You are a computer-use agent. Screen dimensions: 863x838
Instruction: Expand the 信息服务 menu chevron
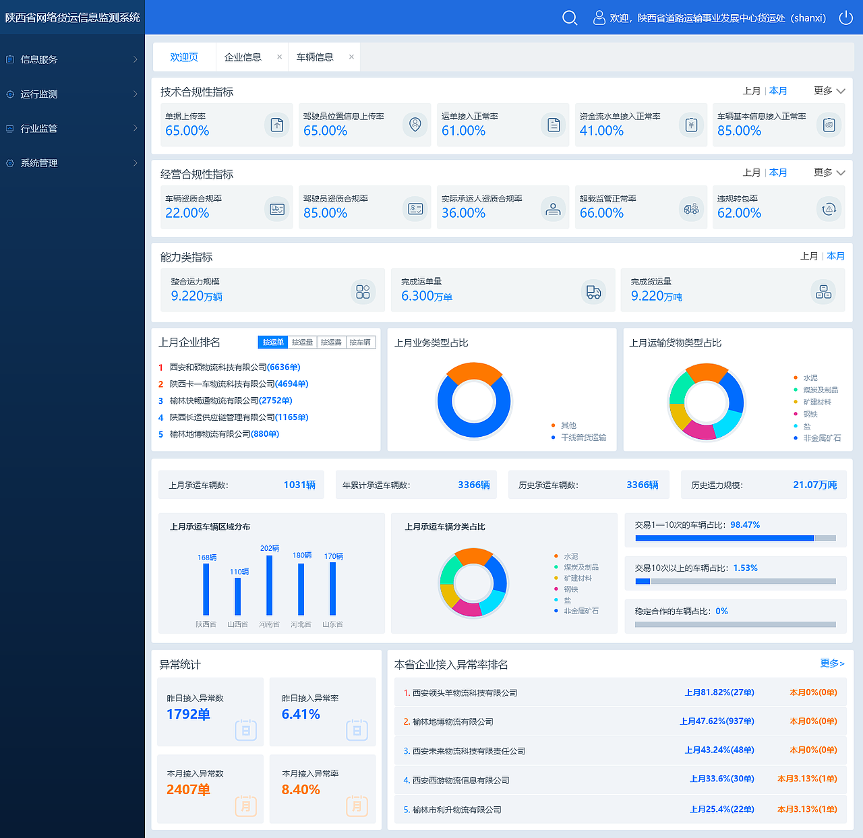pos(135,59)
